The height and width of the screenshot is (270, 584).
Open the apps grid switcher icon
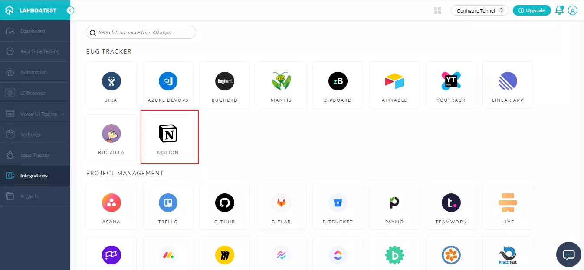pos(437,10)
